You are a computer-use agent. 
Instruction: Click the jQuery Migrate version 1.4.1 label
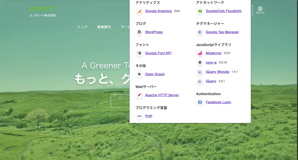(x=235, y=72)
